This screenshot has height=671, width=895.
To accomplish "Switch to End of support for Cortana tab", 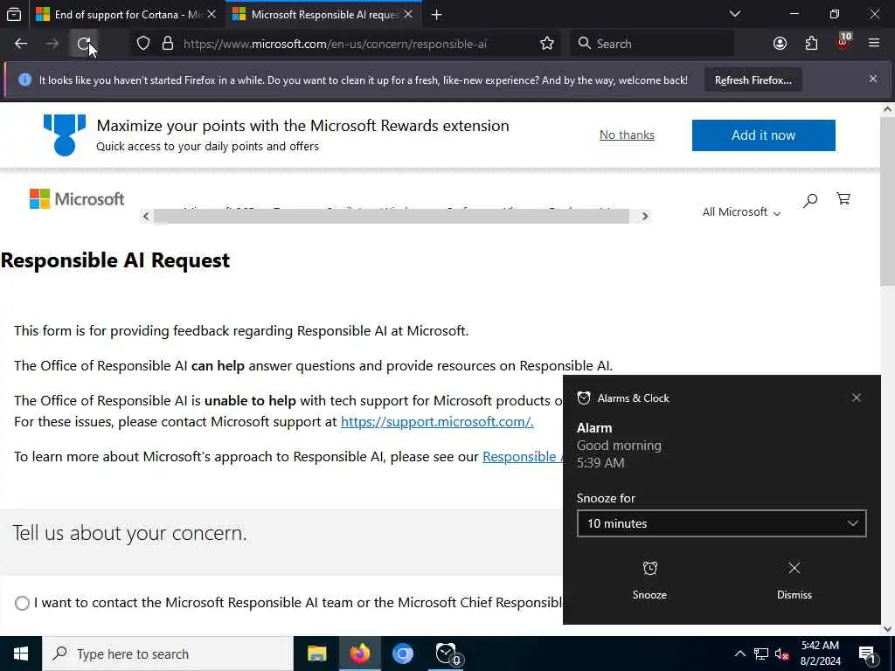I will point(126,14).
